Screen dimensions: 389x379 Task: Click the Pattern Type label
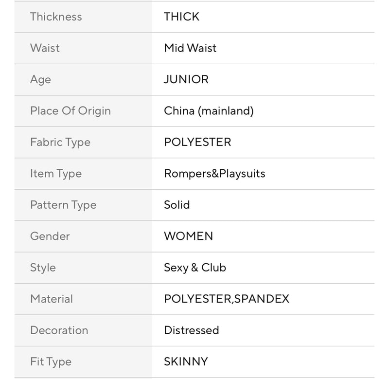click(63, 205)
